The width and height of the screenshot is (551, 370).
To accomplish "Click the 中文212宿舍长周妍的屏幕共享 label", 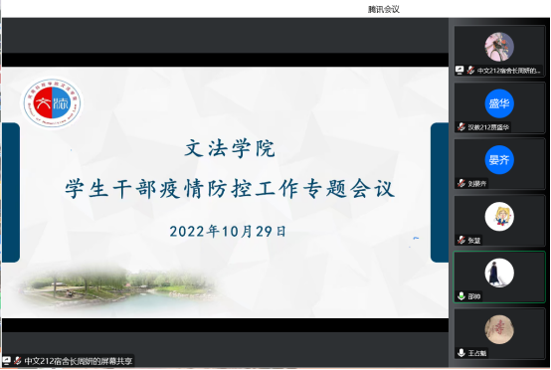I will [79, 361].
